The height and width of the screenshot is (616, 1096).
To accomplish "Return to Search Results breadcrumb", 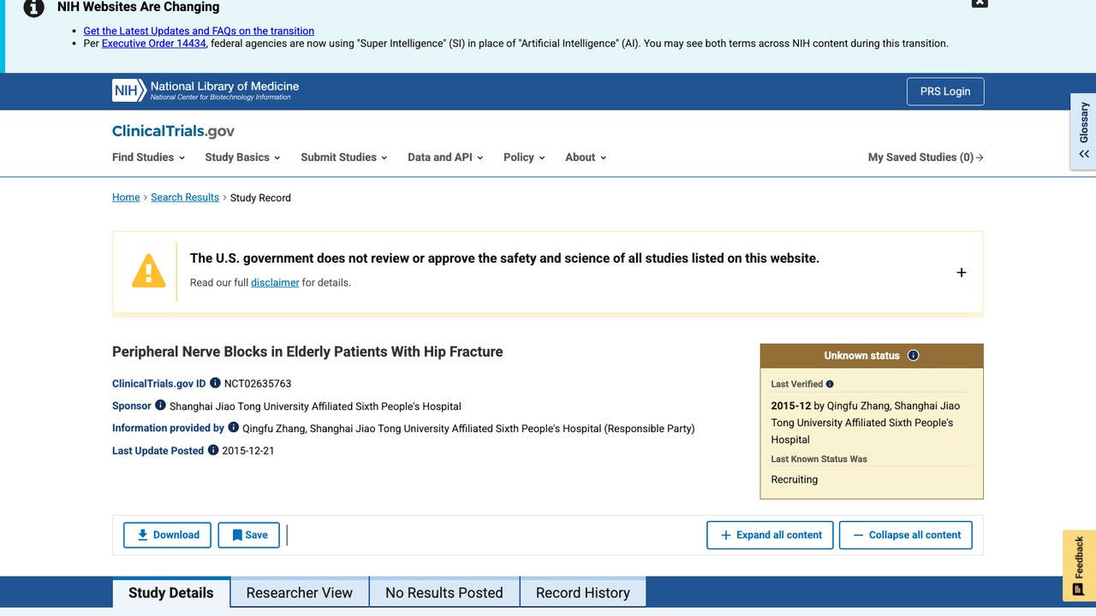I will tap(185, 198).
